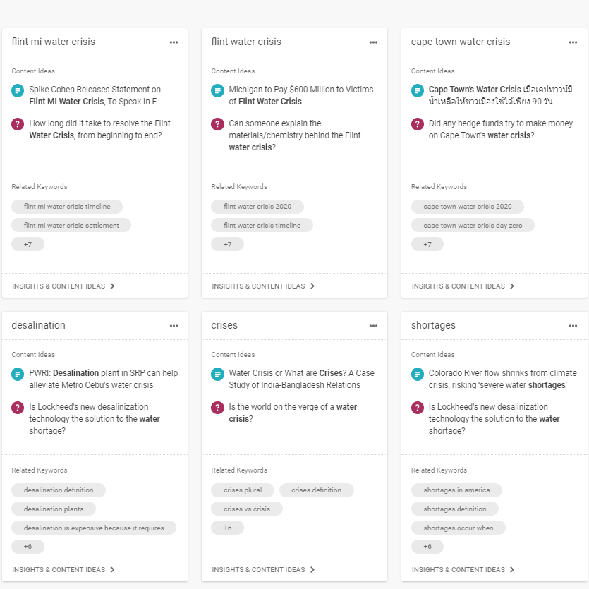Open Insights & Content Ideas for flint water crisis
The height and width of the screenshot is (589, 589).
click(x=263, y=286)
